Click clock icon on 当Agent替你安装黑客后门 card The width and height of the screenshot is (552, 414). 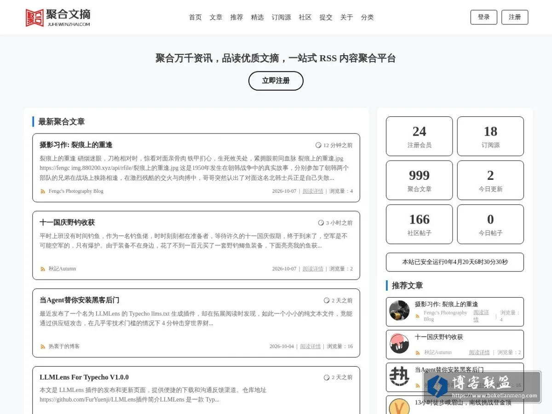point(327,300)
